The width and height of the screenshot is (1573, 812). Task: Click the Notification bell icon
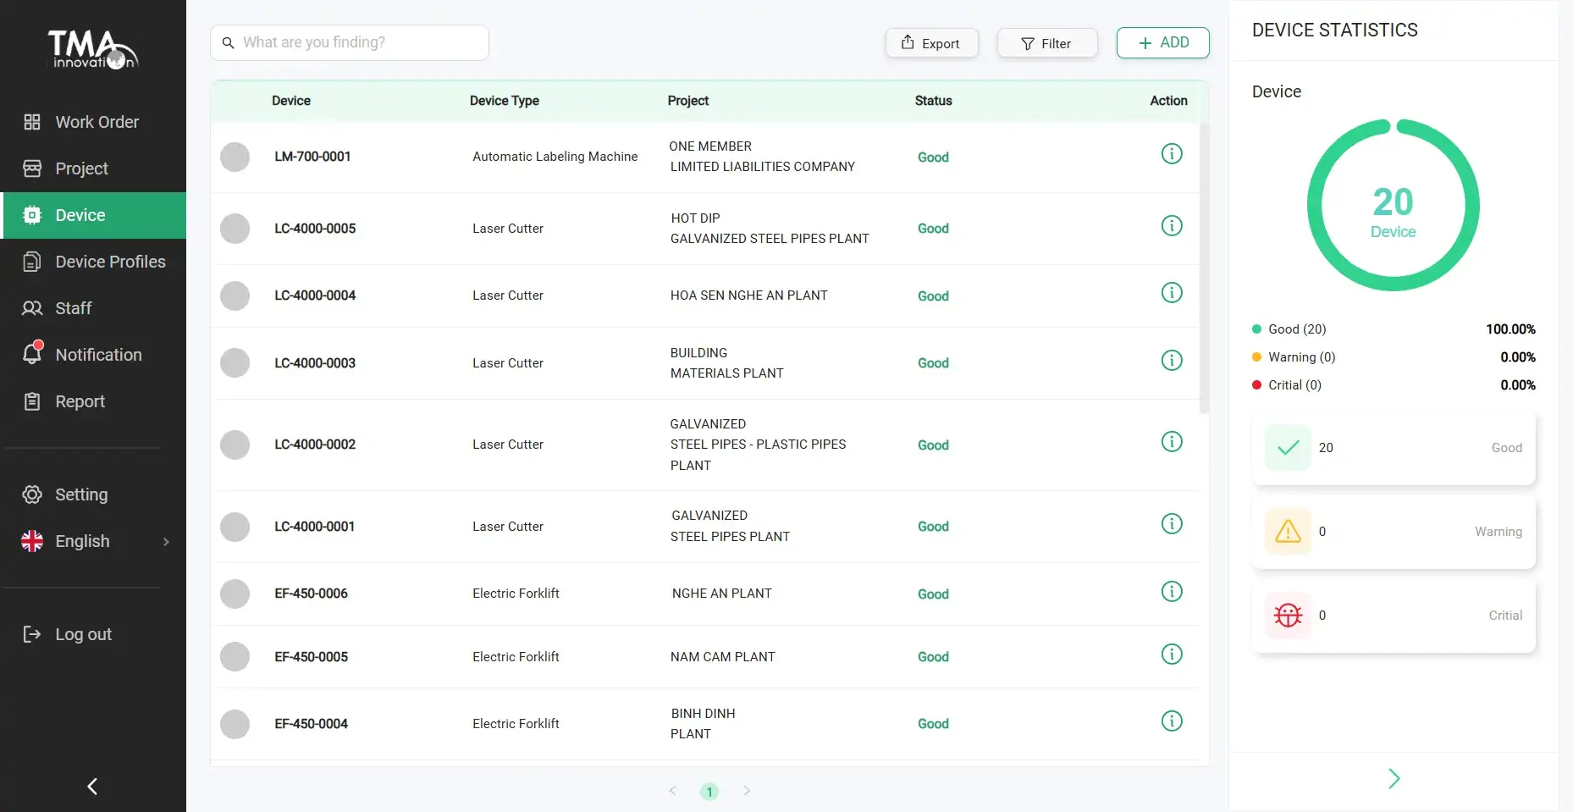32,354
